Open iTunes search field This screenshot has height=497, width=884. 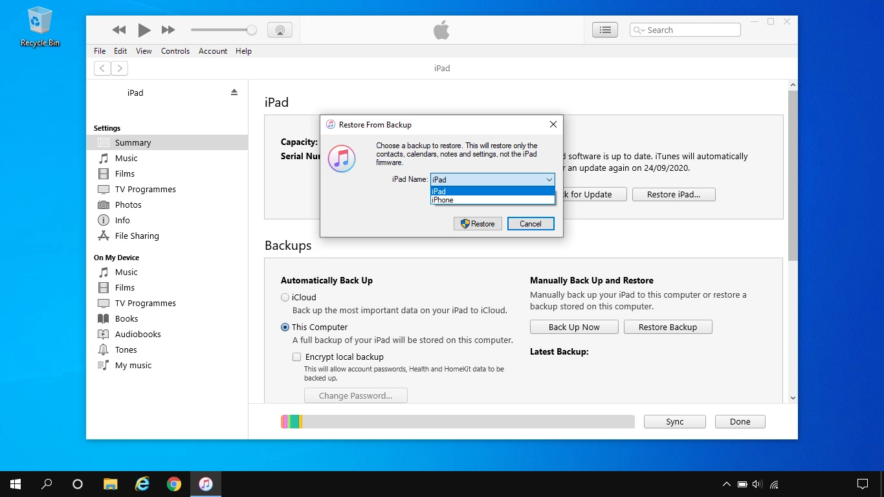(686, 29)
